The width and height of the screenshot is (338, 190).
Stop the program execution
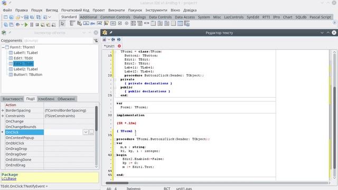click(37, 25)
